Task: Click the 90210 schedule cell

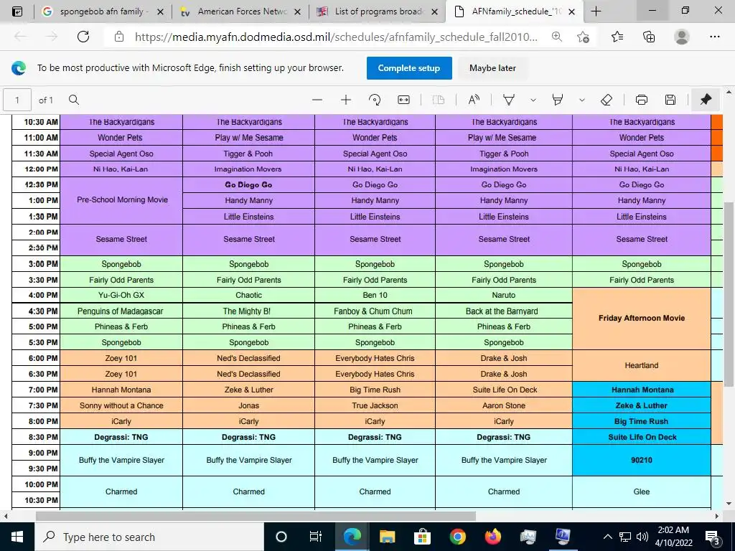Action: 642,460
